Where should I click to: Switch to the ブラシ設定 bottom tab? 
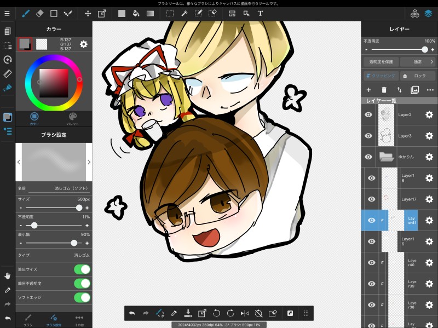[54, 320]
